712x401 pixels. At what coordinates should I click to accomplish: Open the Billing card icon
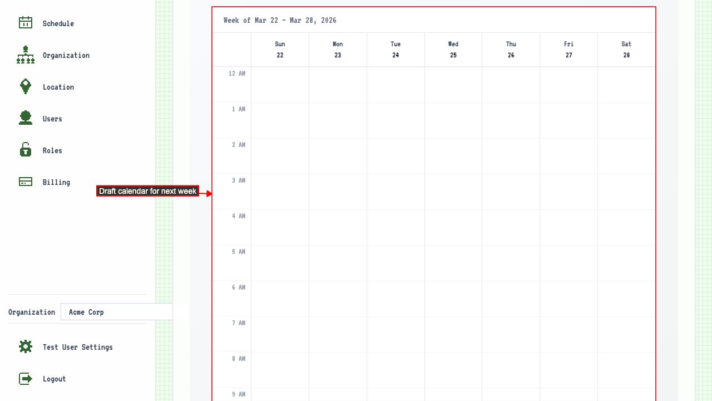25,182
